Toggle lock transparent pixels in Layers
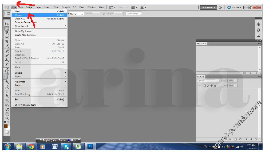Viewport: 265px width, 153px height. (x=205, y=86)
